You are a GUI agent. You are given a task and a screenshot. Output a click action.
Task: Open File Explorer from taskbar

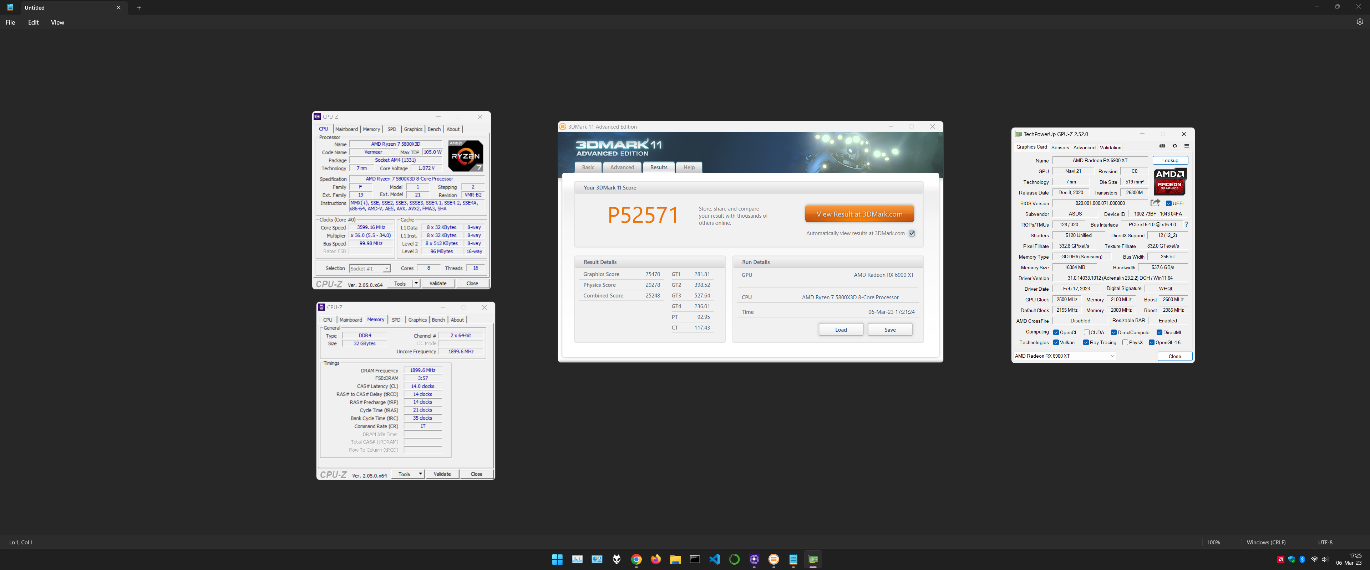point(675,559)
